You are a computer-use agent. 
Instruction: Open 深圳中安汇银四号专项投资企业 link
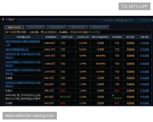(x=23, y=84)
